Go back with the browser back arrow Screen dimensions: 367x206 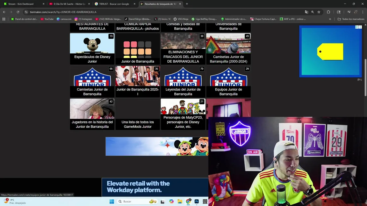click(4, 12)
